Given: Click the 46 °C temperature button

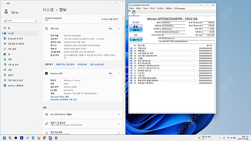Looking at the screenshot, I should tap(136, 40).
